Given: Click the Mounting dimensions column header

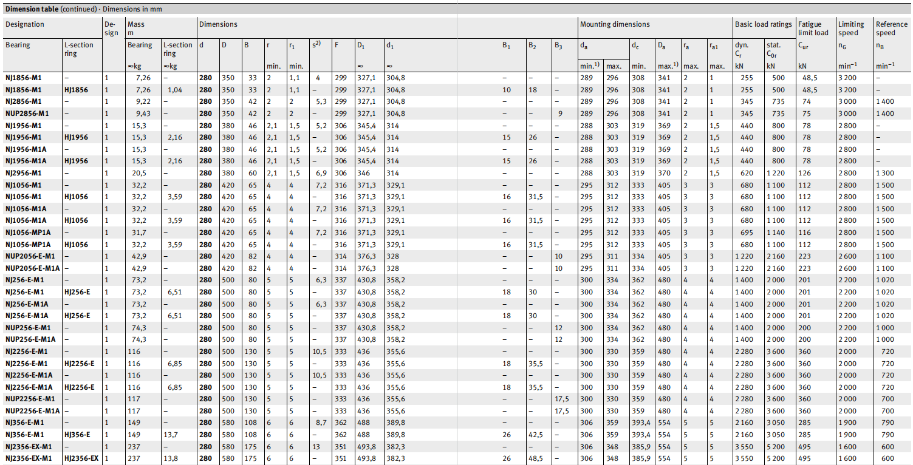Looking at the screenshot, I should pos(615,25).
